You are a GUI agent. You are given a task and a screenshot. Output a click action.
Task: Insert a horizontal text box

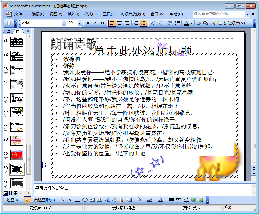click(x=92, y=200)
